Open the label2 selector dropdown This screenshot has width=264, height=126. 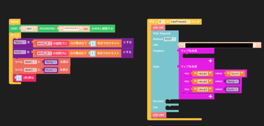30,70
